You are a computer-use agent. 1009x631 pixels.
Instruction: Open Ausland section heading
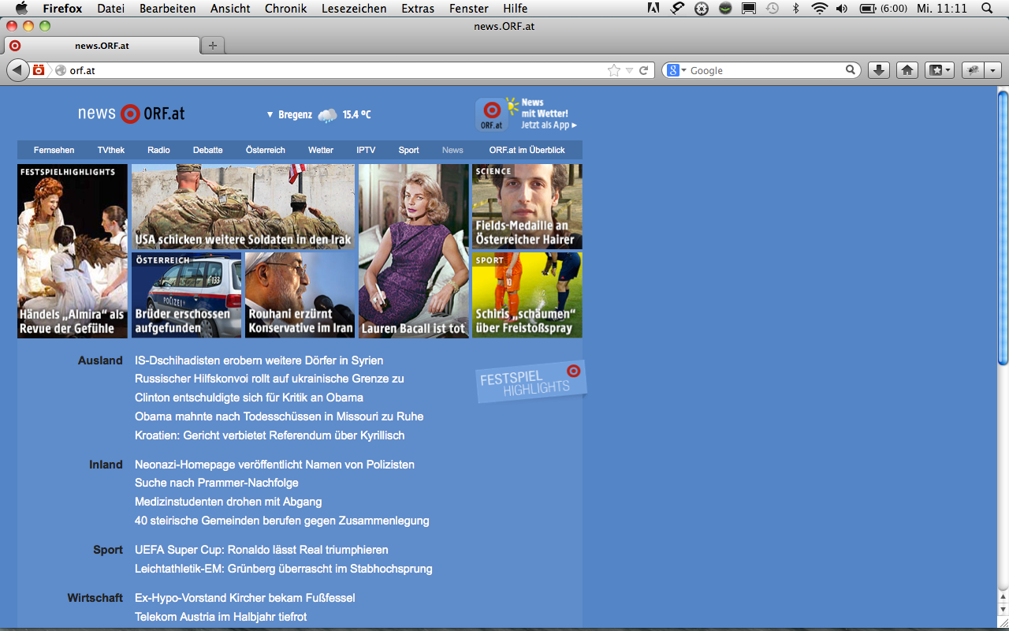click(100, 360)
